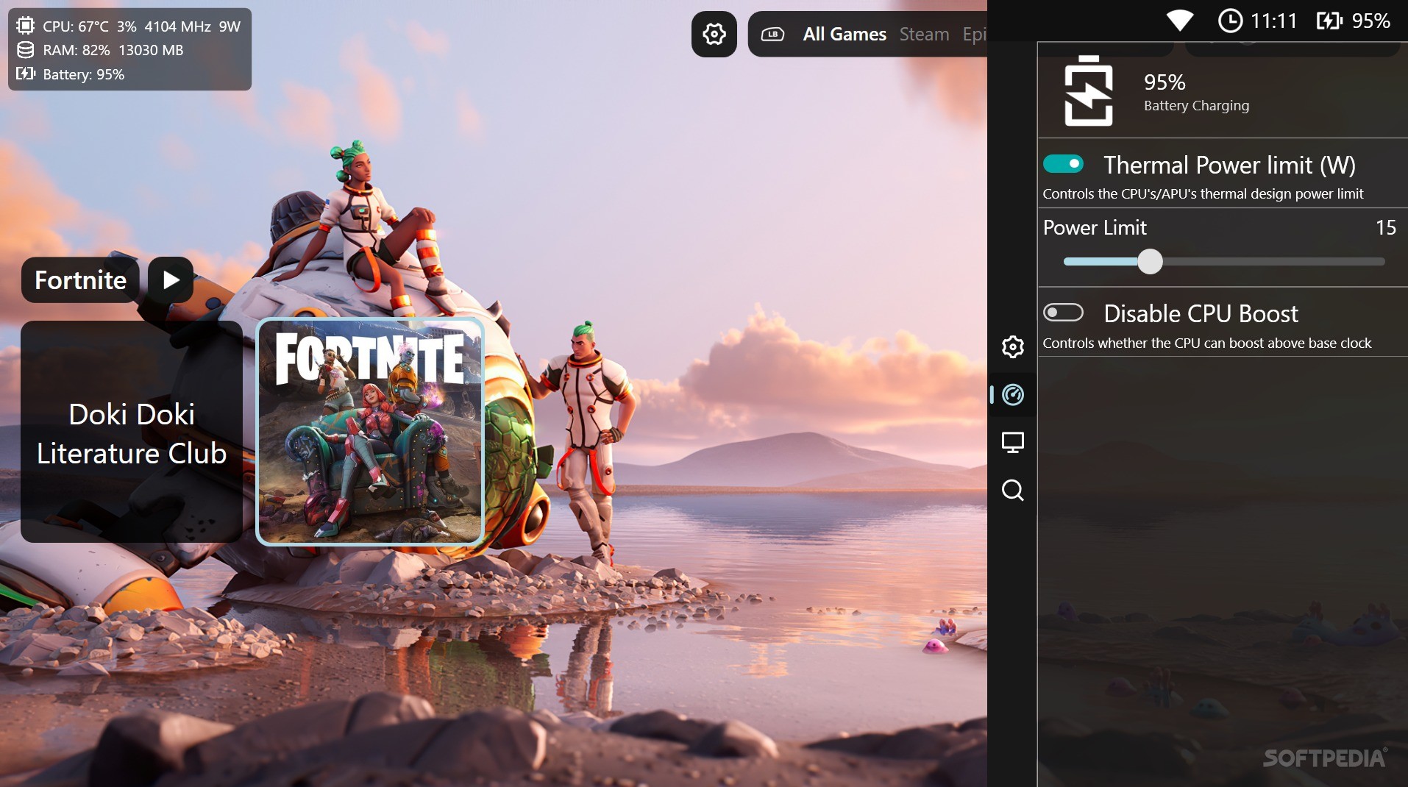Click the 'Power Limit' label
1408x787 pixels.
tap(1095, 227)
